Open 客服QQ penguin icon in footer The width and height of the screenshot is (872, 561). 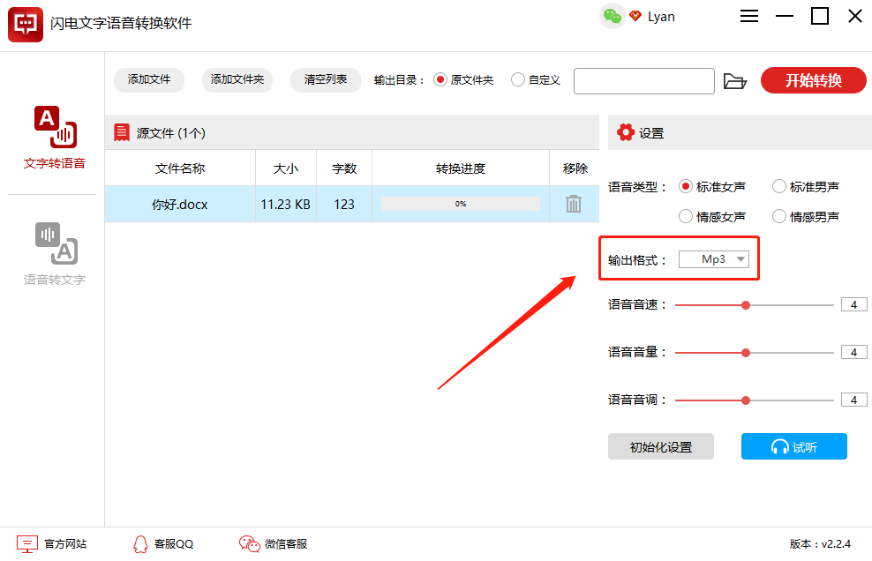(140, 543)
